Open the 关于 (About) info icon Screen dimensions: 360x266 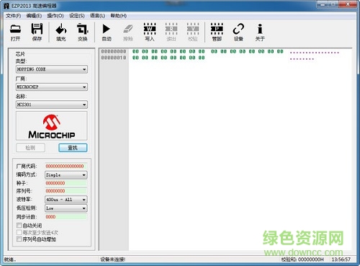pyautogui.click(x=260, y=32)
